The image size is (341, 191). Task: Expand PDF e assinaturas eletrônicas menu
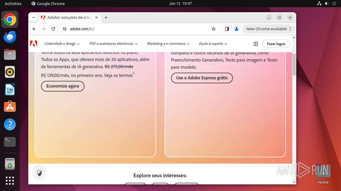point(113,44)
